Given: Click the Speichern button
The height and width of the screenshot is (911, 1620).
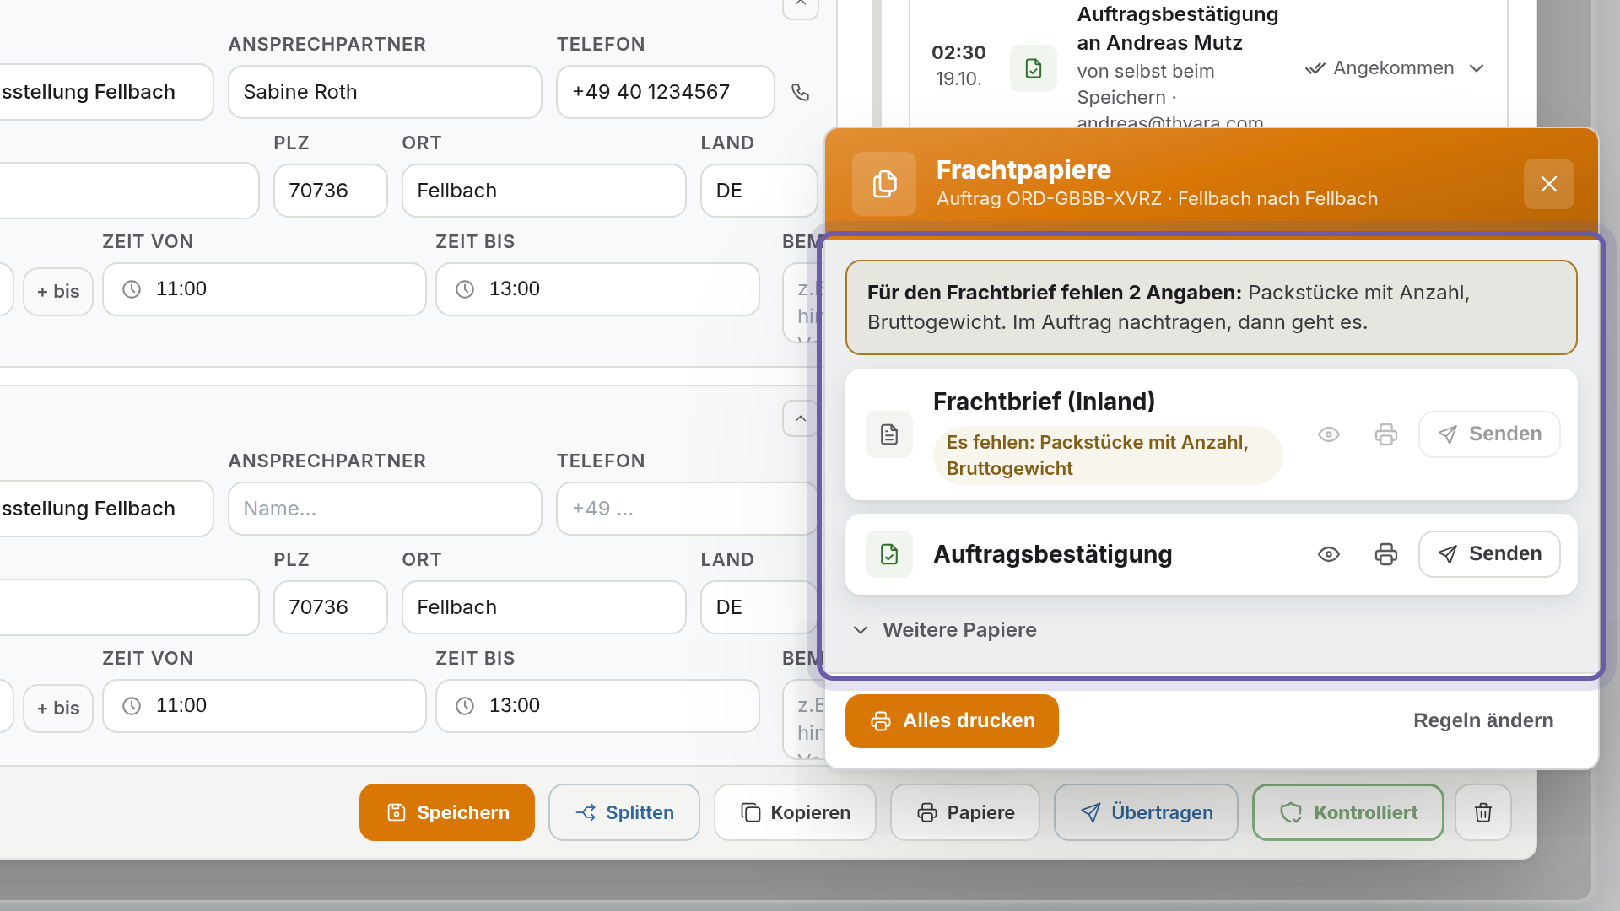Looking at the screenshot, I should click(446, 812).
